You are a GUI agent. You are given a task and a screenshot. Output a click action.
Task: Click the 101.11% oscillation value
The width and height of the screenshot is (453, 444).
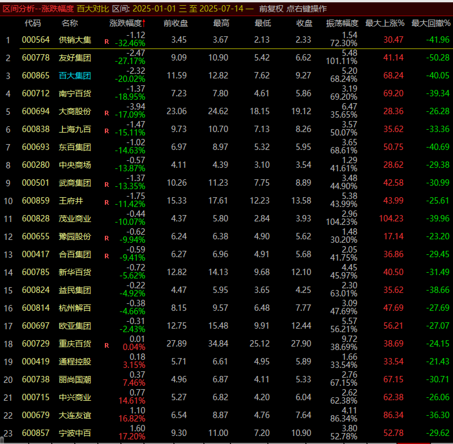click(341, 61)
